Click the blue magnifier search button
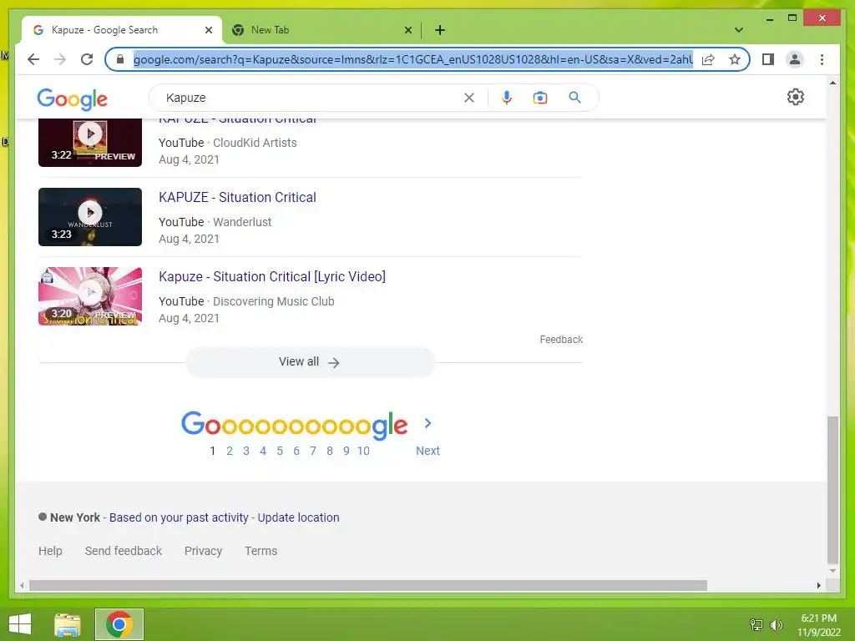The image size is (855, 641). tap(574, 98)
